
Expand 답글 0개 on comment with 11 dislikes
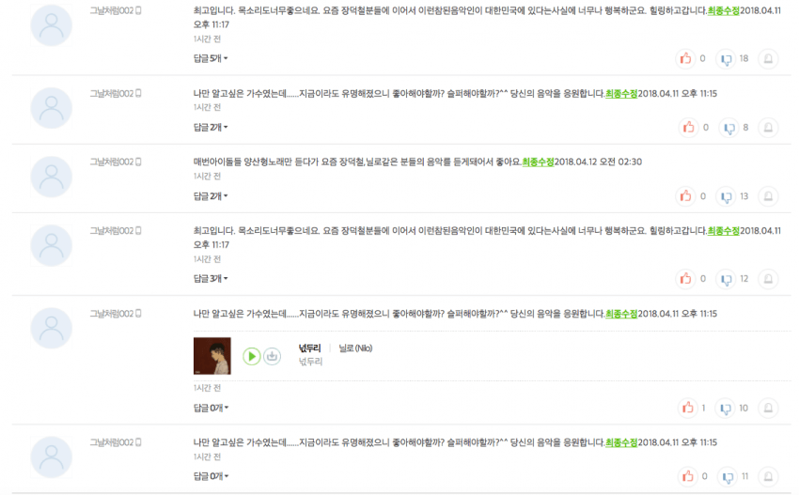211,476
